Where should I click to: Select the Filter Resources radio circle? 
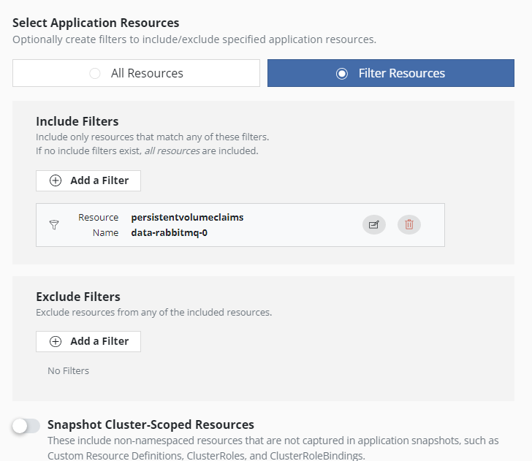point(342,73)
